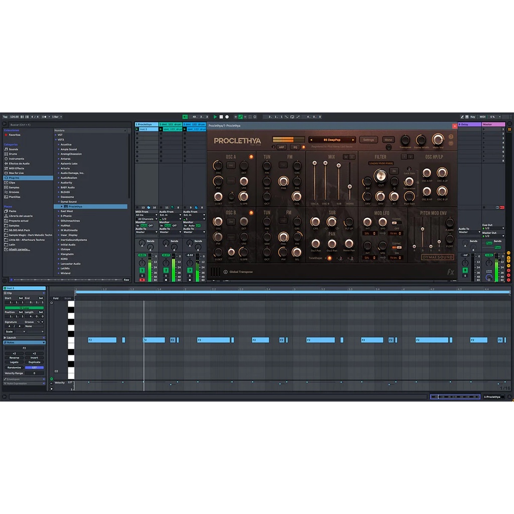Image resolution: width=514 pixels, height=514 pixels.
Task: Select the Plug-Ins category
Action: [x=28, y=178]
